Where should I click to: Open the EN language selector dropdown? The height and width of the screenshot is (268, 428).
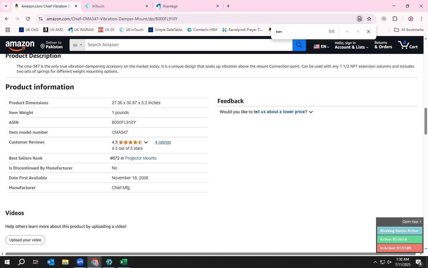(321, 46)
